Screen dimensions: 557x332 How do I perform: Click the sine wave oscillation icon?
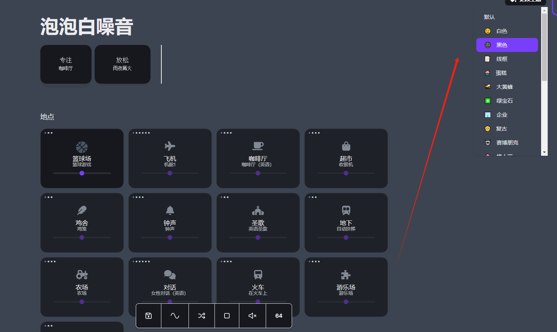click(x=175, y=316)
